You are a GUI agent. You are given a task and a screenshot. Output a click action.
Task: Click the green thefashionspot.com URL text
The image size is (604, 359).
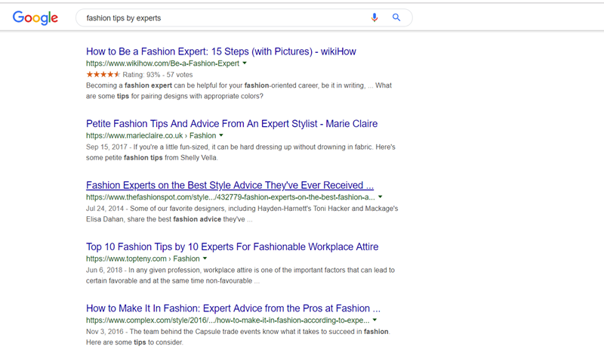pyautogui.click(x=230, y=197)
